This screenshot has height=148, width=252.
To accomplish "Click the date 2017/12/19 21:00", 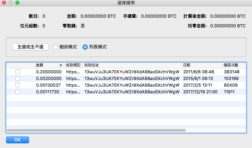I will point(201,92).
